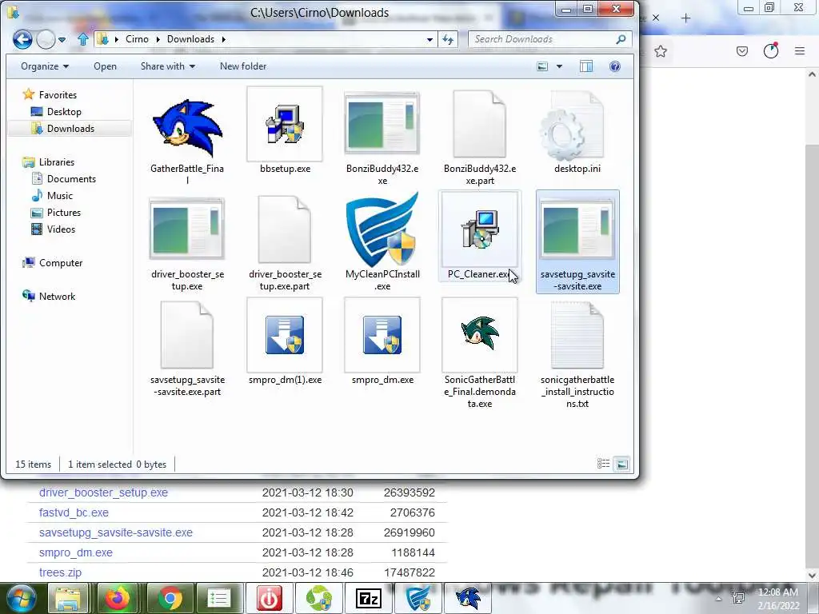This screenshot has width=819, height=614.
Task: Select Downloads in navigation pane
Action: [x=70, y=129]
